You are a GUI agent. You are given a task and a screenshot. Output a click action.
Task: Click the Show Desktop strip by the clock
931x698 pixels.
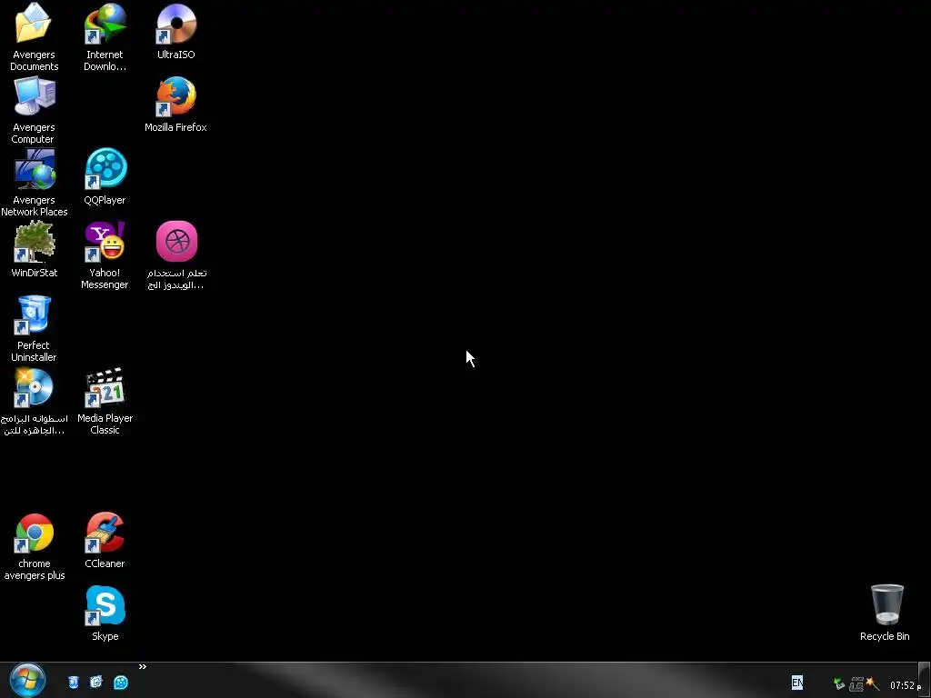point(925,680)
